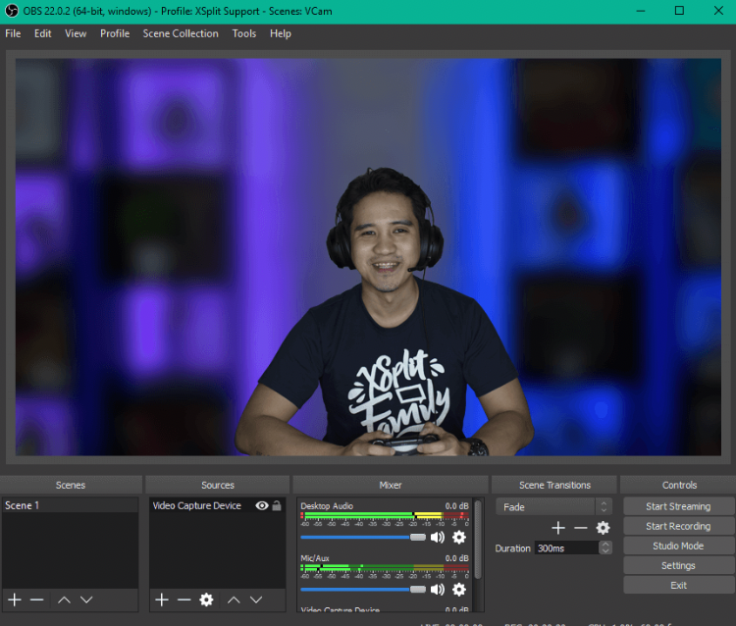Viewport: 736px width, 626px height.
Task: Open Mic/Aux settings gear
Action: coord(459,589)
